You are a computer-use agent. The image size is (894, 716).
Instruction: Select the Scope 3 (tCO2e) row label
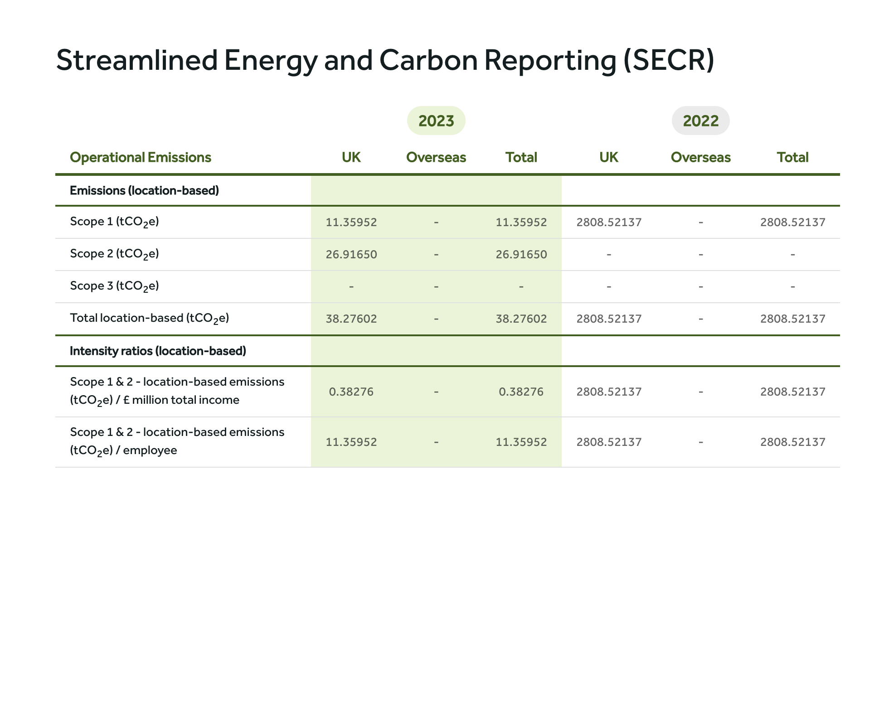(x=114, y=286)
